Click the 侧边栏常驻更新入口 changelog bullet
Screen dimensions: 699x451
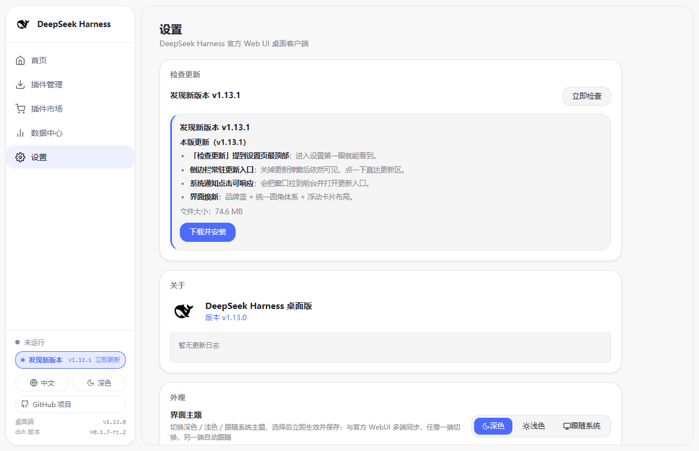298,170
